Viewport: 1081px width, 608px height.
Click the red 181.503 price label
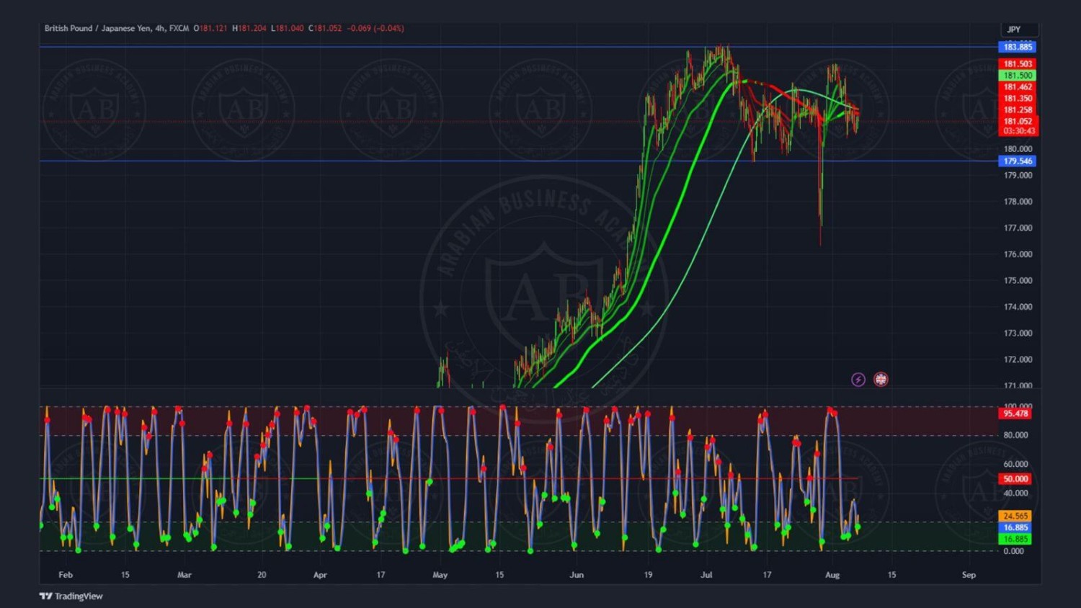[1018, 64]
